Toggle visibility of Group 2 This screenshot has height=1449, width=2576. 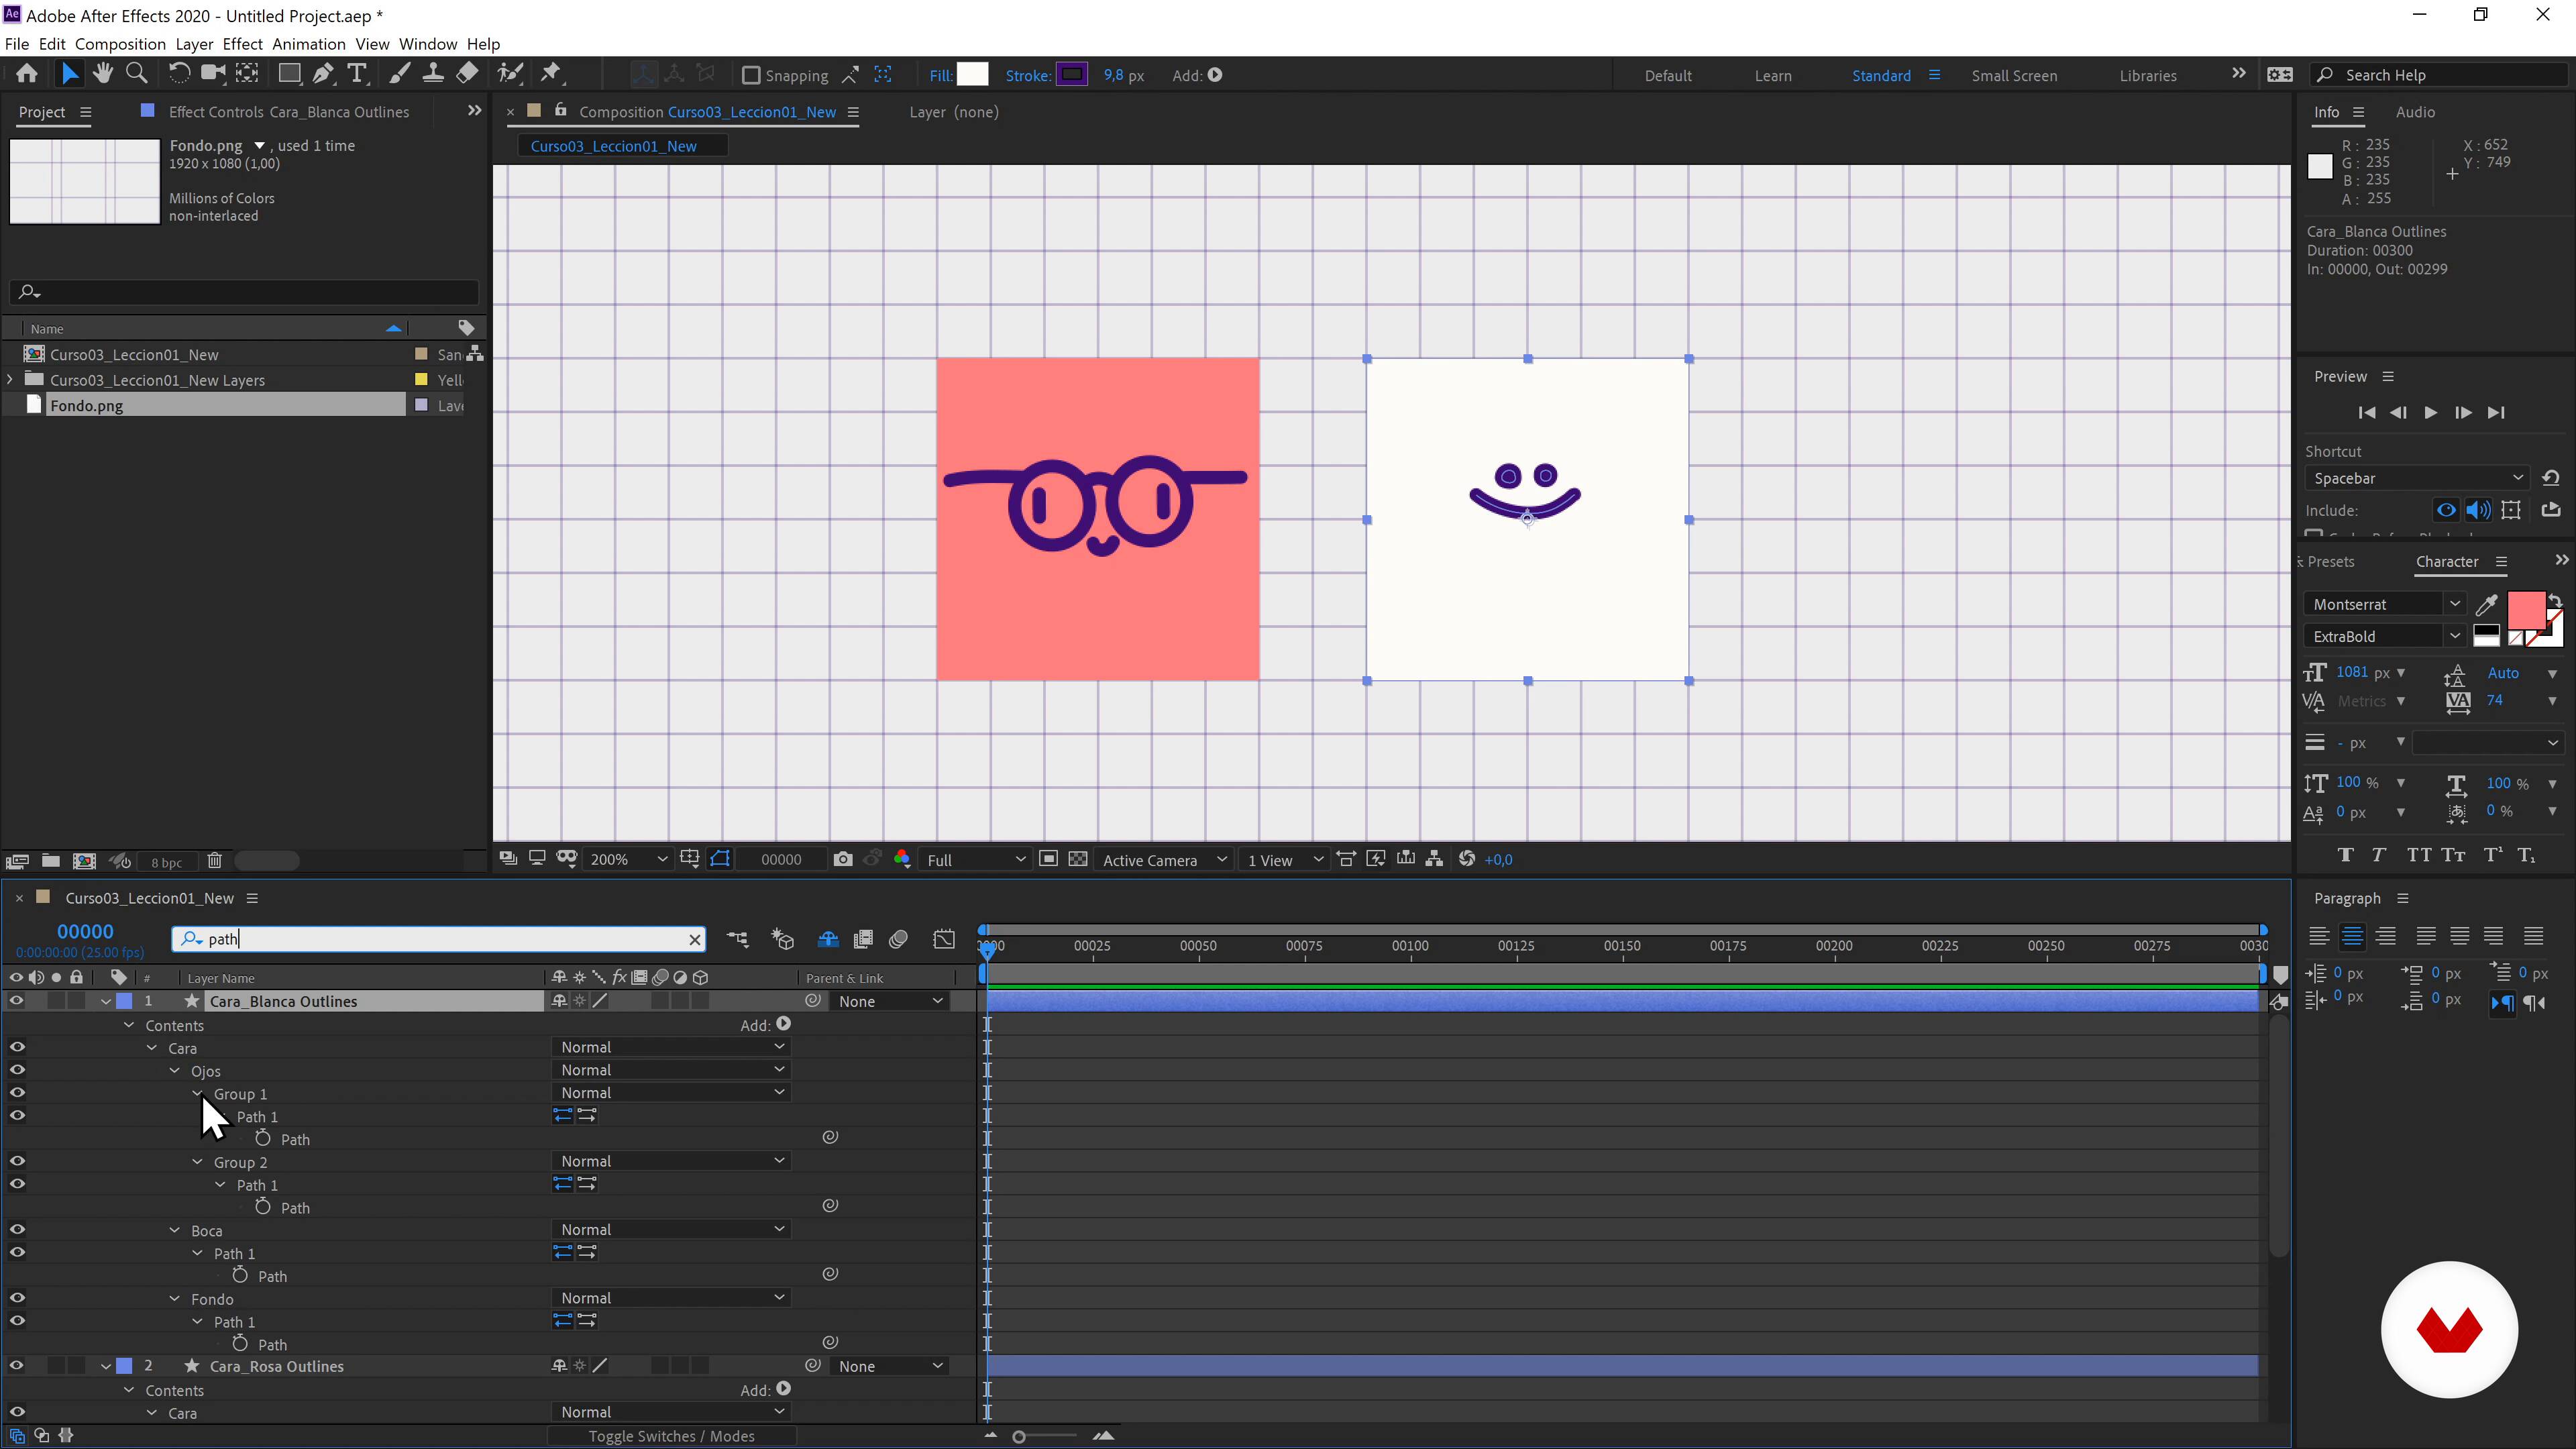click(17, 1161)
